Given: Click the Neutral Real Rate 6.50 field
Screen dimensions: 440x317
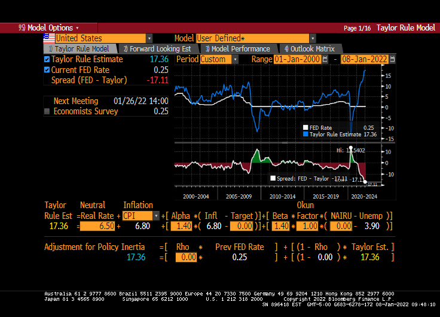Looking at the screenshot, I should (96, 227).
